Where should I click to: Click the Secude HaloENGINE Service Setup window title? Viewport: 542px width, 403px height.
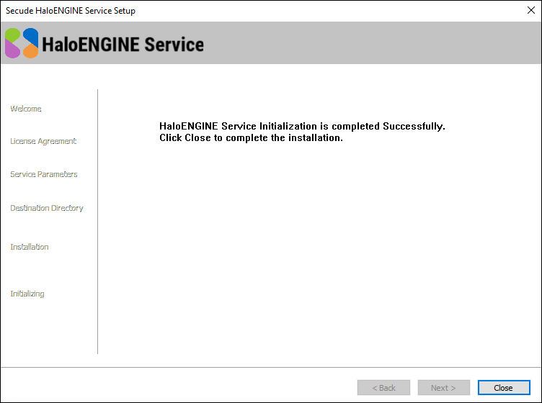click(x=71, y=11)
